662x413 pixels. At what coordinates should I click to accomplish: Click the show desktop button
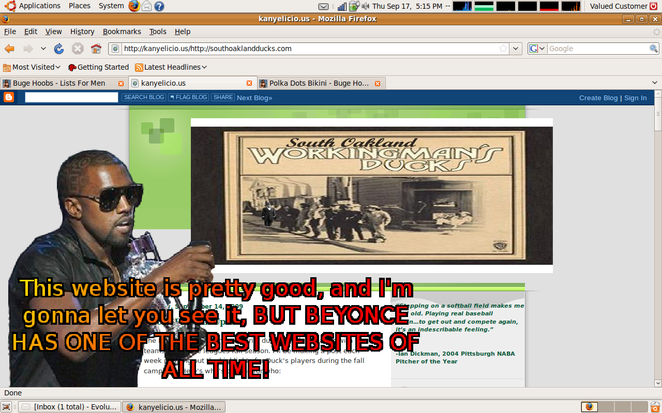[7, 407]
